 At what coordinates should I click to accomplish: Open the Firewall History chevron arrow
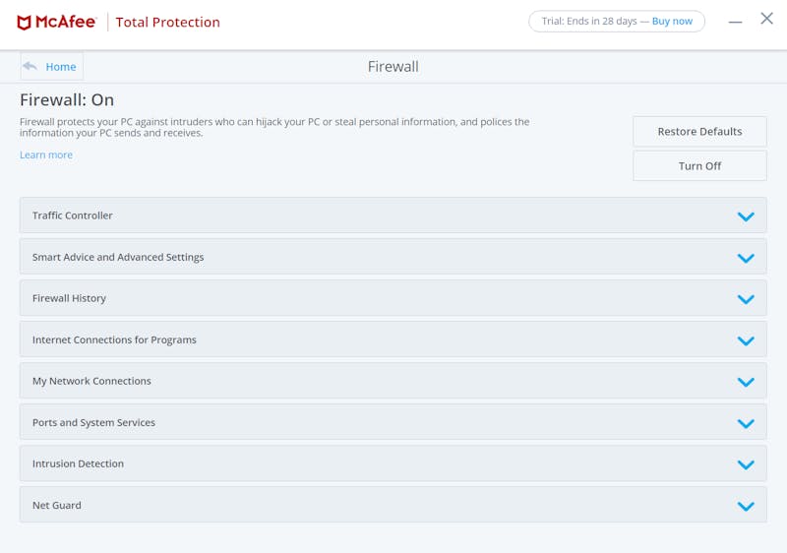tap(746, 299)
